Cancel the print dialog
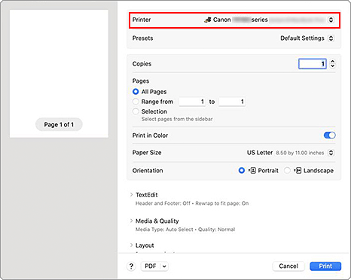The height and width of the screenshot is (280, 351). [x=288, y=266]
